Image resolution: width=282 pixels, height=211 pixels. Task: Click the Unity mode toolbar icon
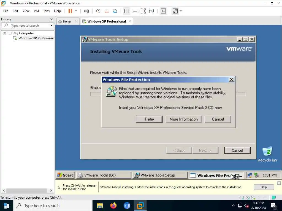(x=151, y=11)
